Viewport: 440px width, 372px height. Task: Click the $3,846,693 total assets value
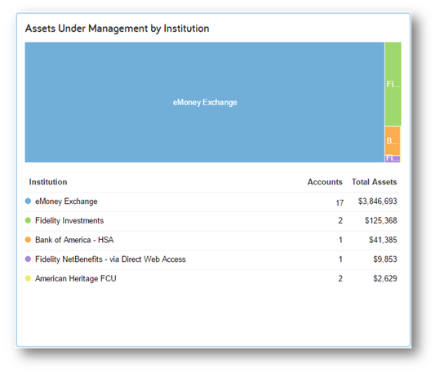[377, 201]
